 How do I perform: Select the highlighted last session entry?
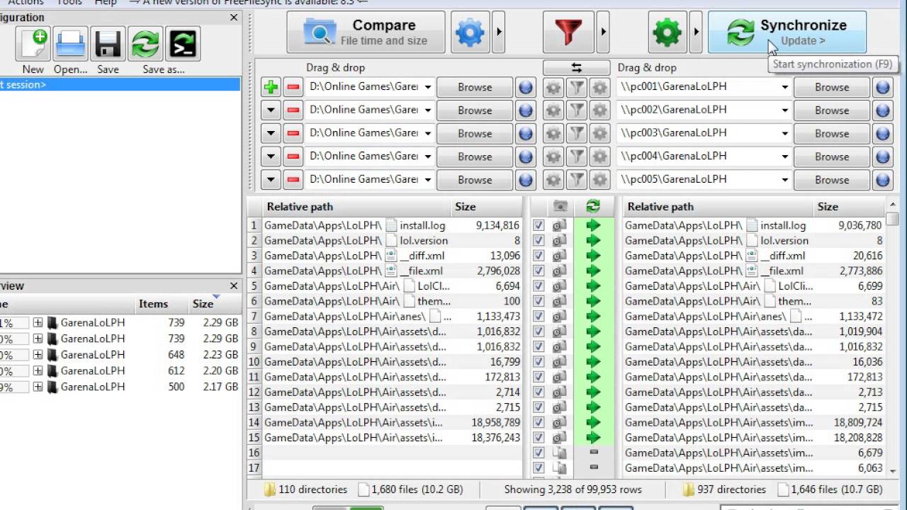pyautogui.click(x=120, y=85)
